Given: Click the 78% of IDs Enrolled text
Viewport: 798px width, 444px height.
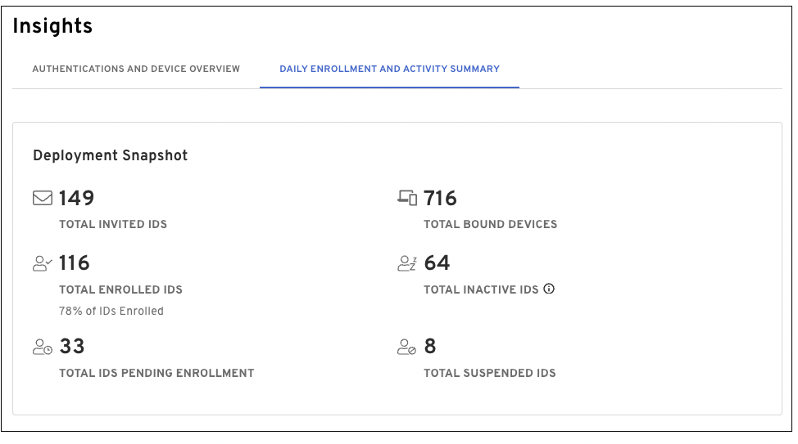Looking at the screenshot, I should click(111, 311).
